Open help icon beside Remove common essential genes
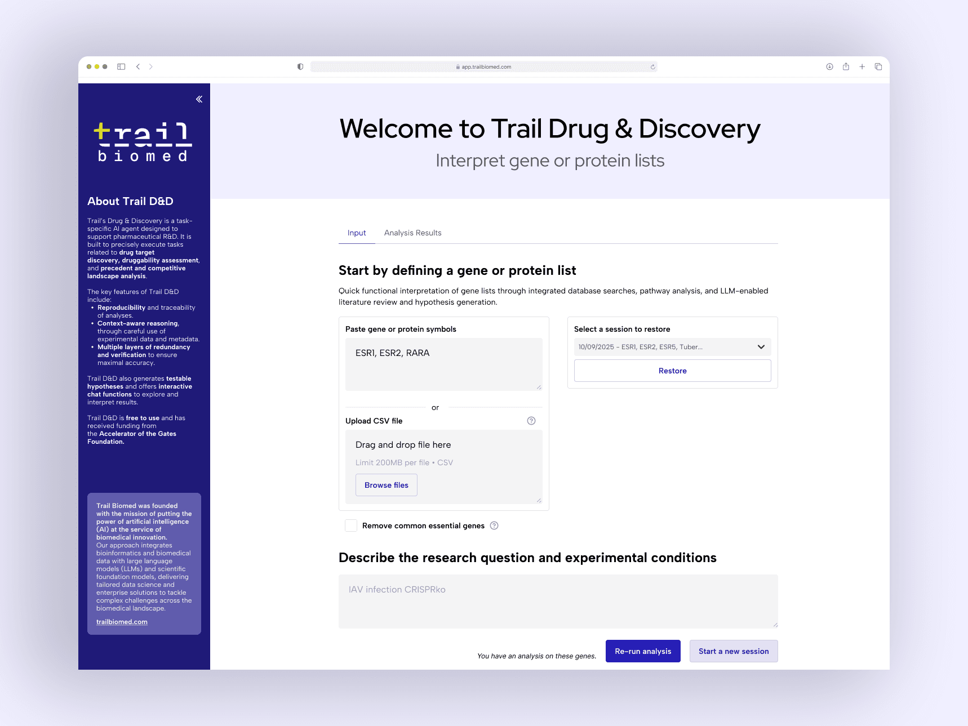Viewport: 968px width, 726px height. [x=494, y=525]
